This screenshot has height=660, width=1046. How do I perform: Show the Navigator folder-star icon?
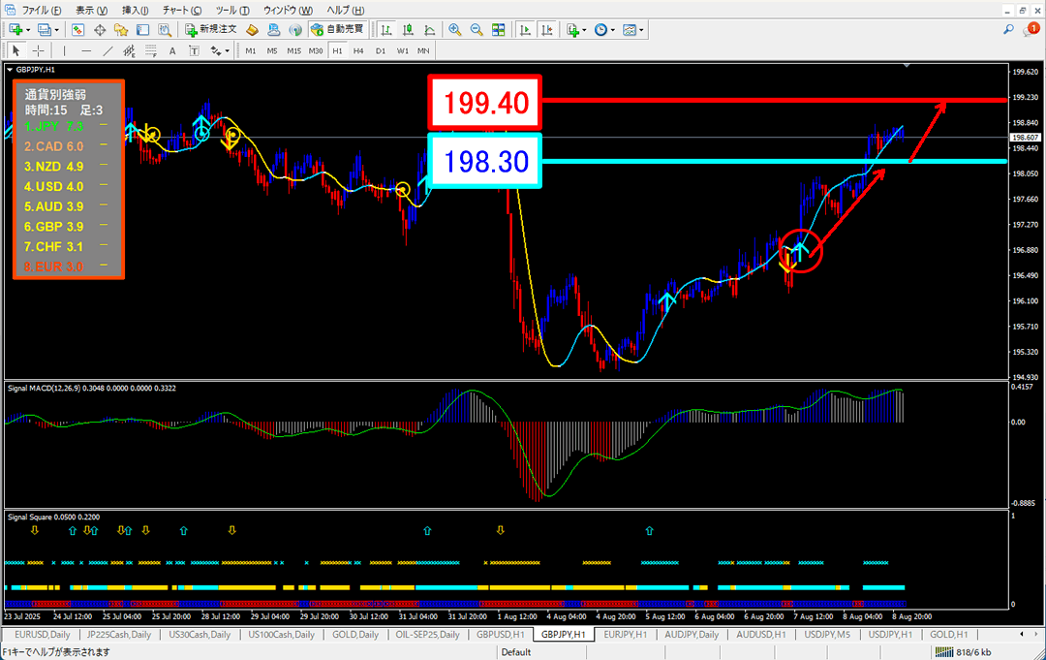point(121,30)
